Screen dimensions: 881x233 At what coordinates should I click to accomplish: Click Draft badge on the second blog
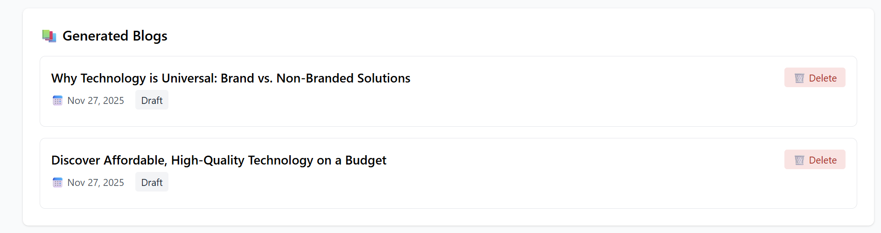coord(152,182)
